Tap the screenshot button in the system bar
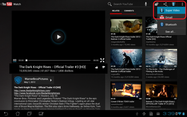 pyautogui.click(x=41, y=113)
